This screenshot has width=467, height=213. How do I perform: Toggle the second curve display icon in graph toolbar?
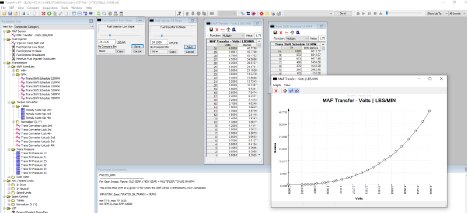297,91
